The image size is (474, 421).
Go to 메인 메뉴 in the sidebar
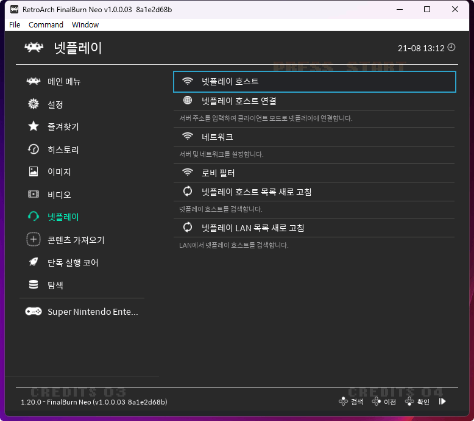64,81
